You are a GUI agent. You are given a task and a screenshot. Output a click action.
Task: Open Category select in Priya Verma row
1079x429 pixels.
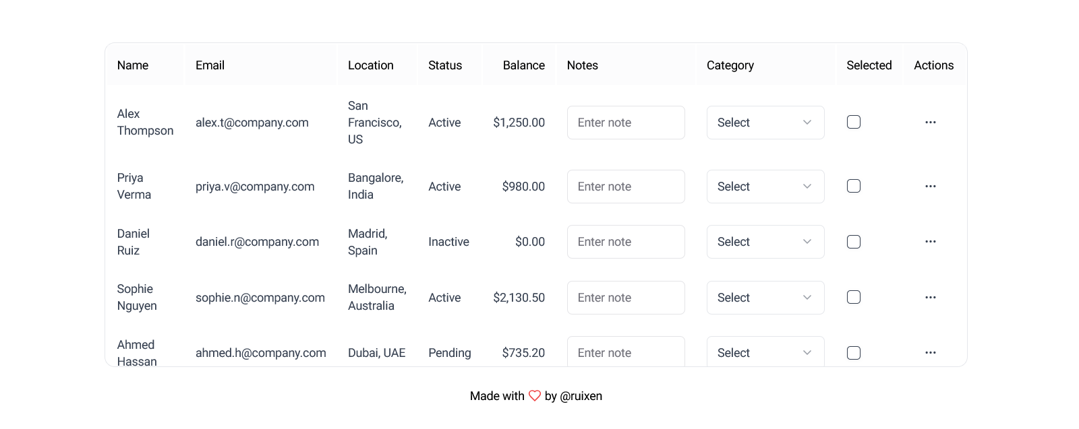(x=765, y=187)
